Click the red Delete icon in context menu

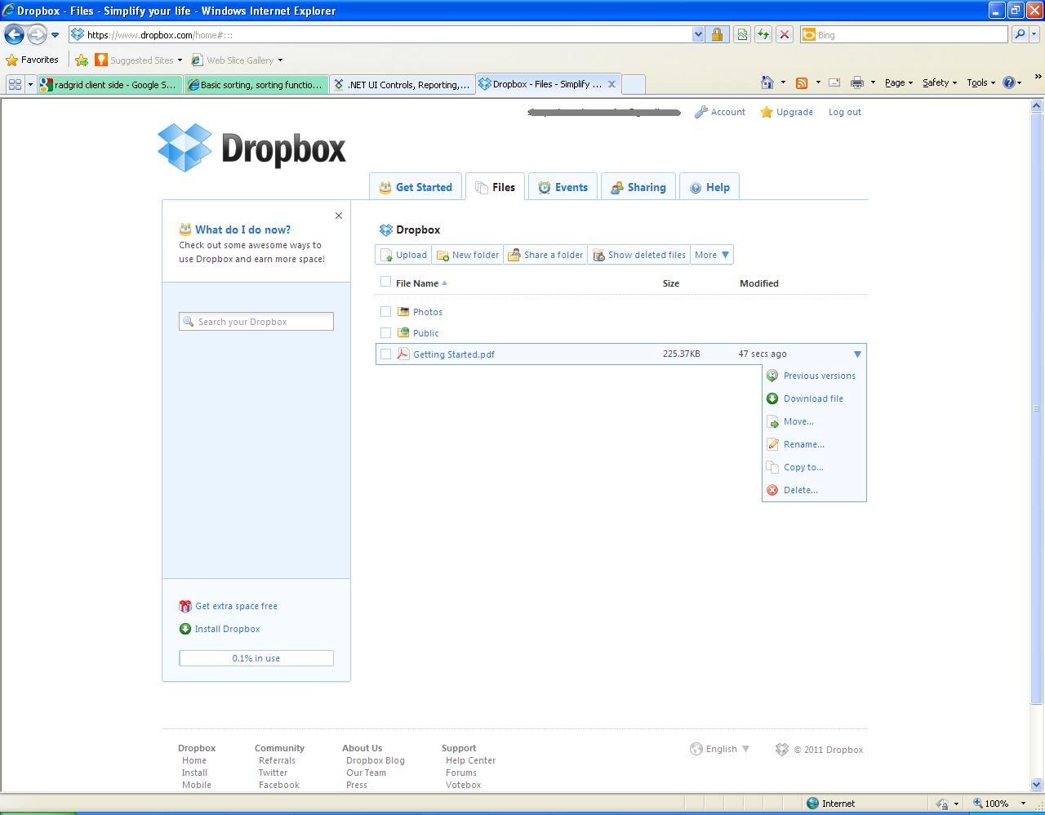(772, 490)
